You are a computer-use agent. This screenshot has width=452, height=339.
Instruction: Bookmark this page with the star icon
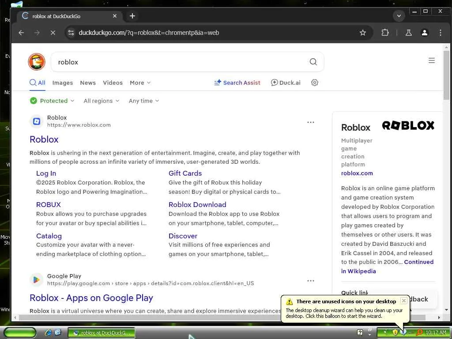coord(363,33)
